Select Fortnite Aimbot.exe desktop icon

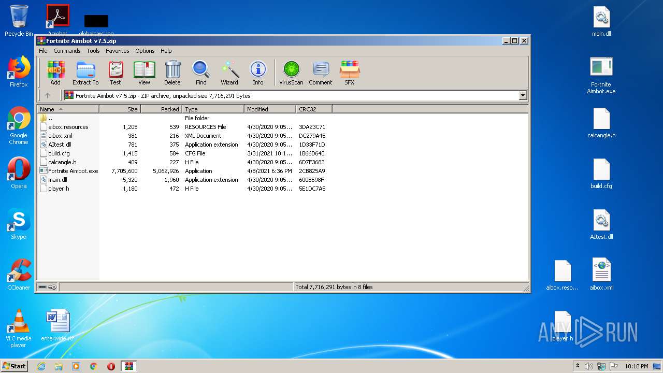[601, 75]
